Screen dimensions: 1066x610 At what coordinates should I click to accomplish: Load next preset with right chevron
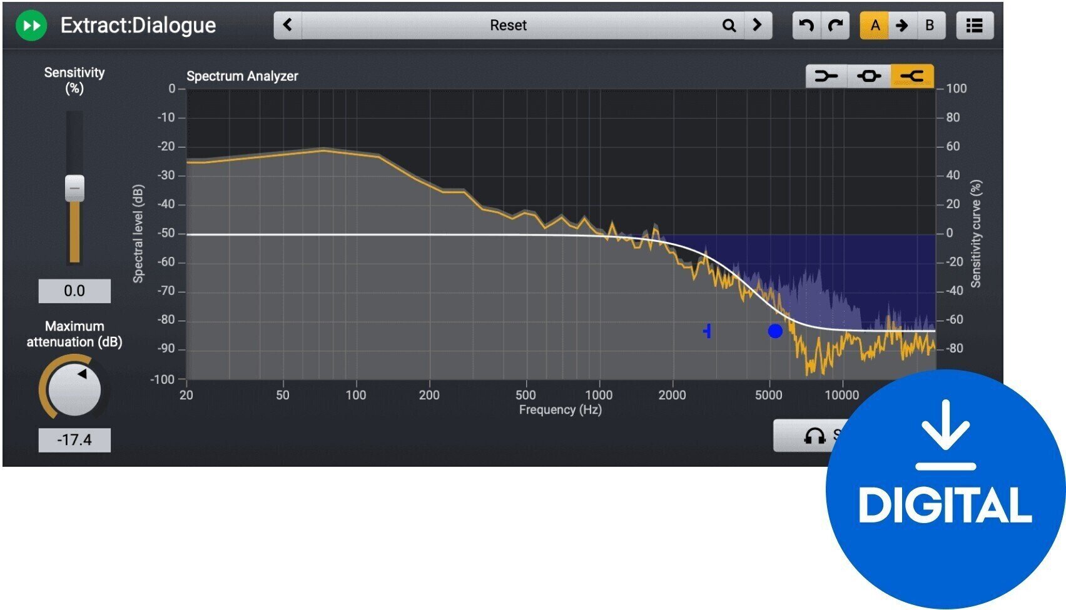coord(757,26)
